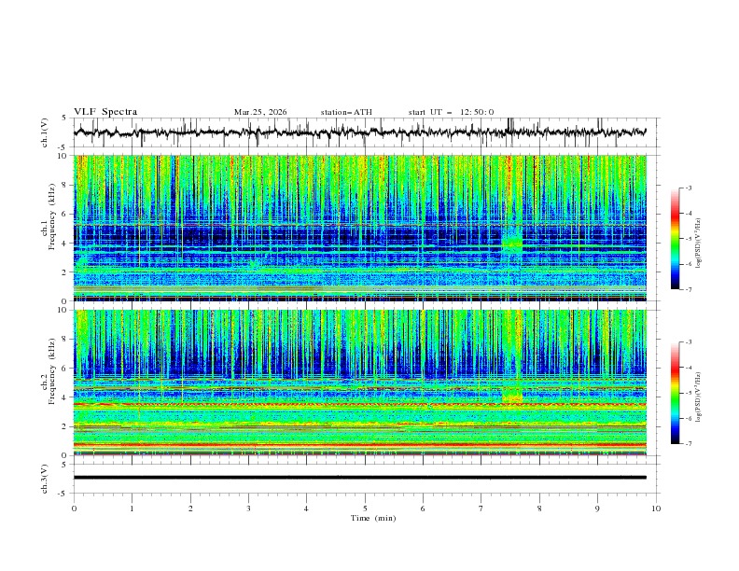Click the flat ch.3 voltage trace

click(359, 478)
